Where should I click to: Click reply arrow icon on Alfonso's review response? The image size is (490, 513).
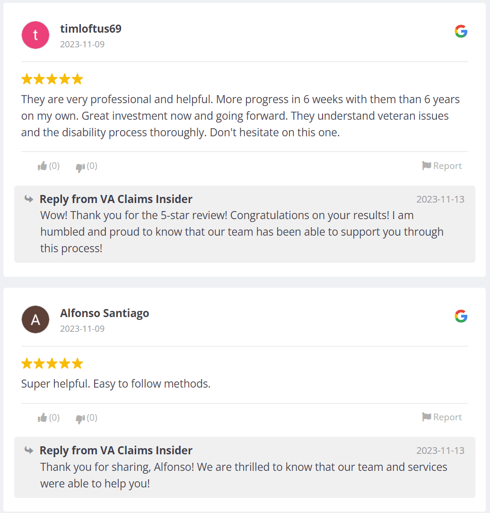point(29,450)
